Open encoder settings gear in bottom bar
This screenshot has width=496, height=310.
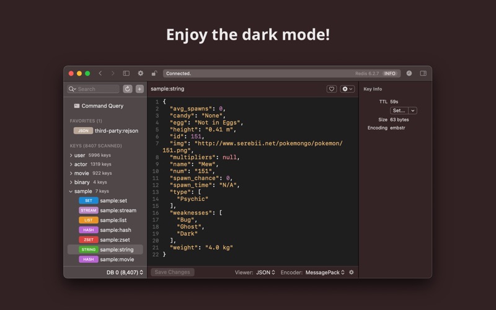tap(352, 272)
